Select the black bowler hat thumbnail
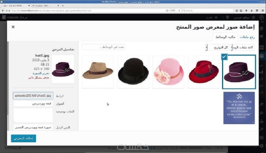The height and width of the screenshot is (153, 266). (x=133, y=72)
